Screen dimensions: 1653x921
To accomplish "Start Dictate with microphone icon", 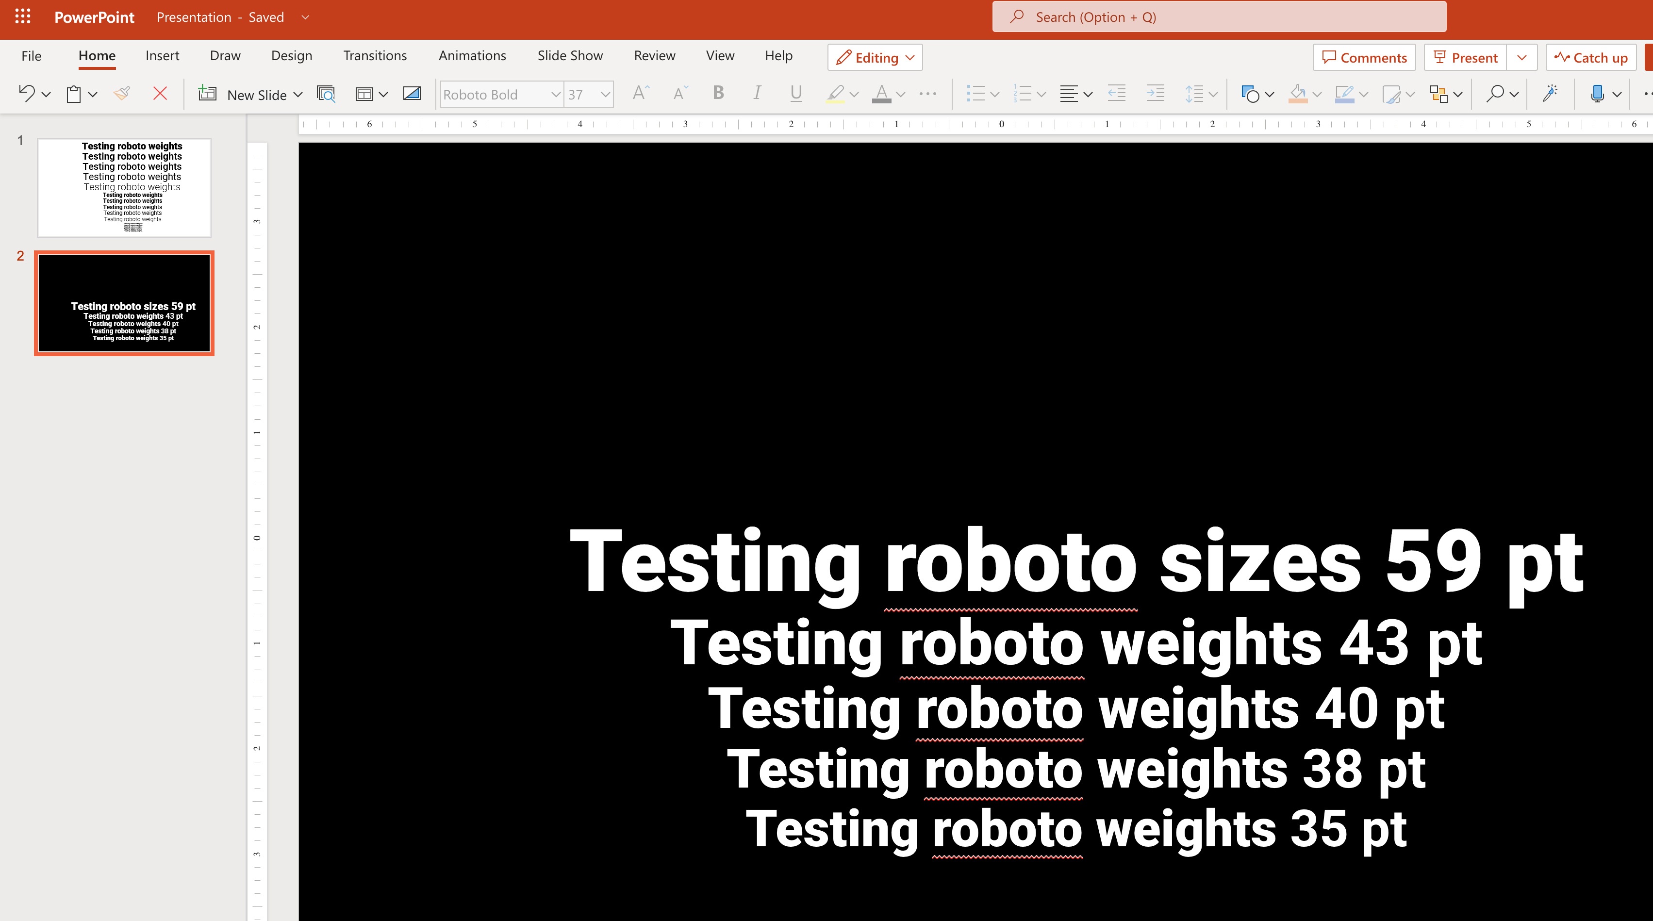I will click(x=1597, y=94).
